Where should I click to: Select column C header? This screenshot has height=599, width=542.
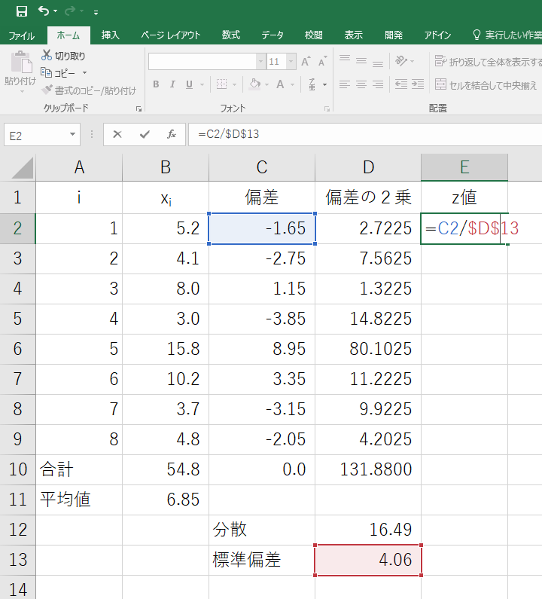tap(261, 167)
